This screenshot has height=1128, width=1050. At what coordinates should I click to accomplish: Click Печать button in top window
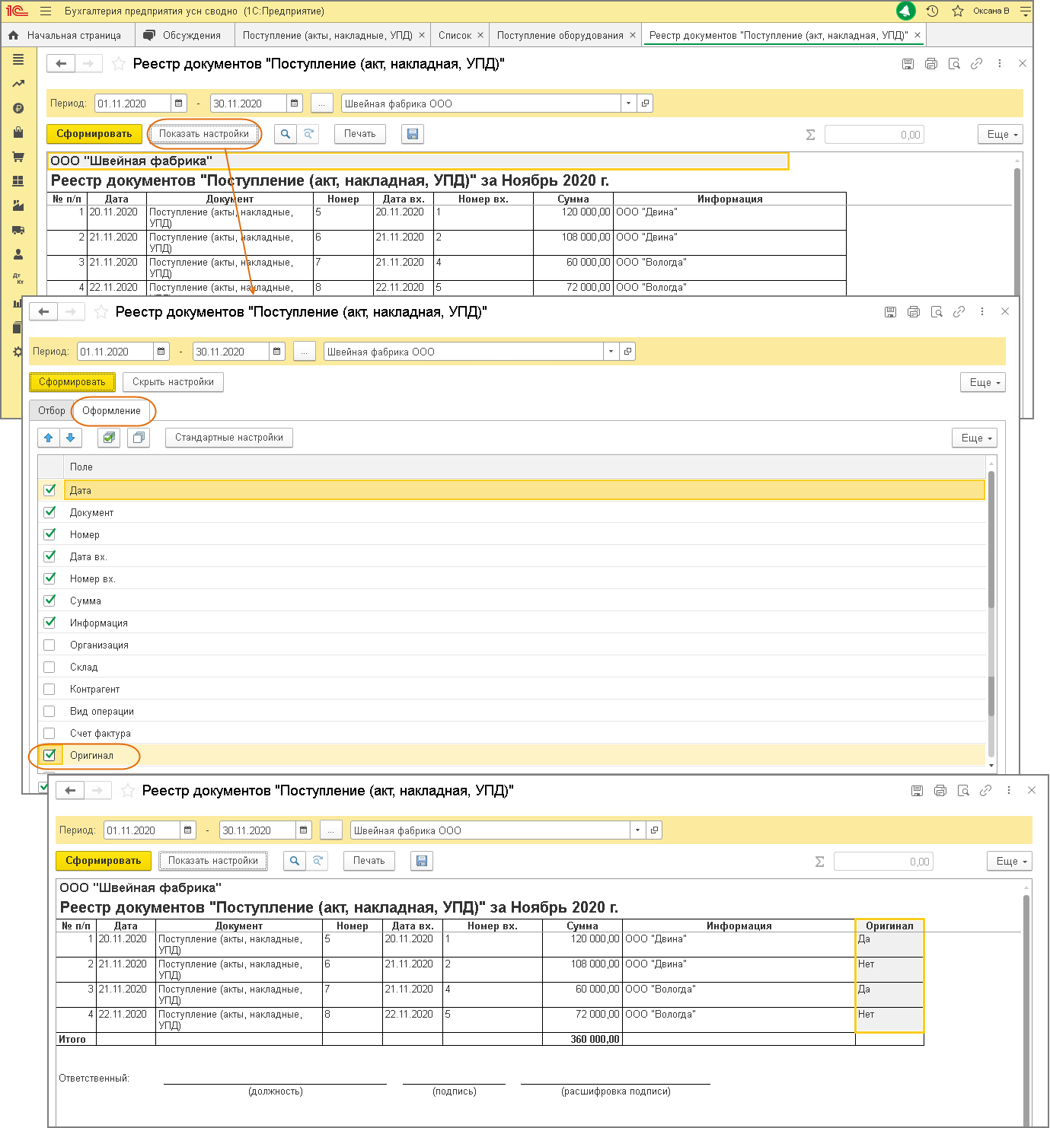[360, 134]
